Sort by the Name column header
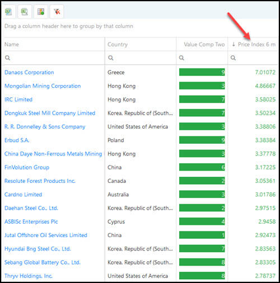The image size is (280, 283). (x=12, y=44)
